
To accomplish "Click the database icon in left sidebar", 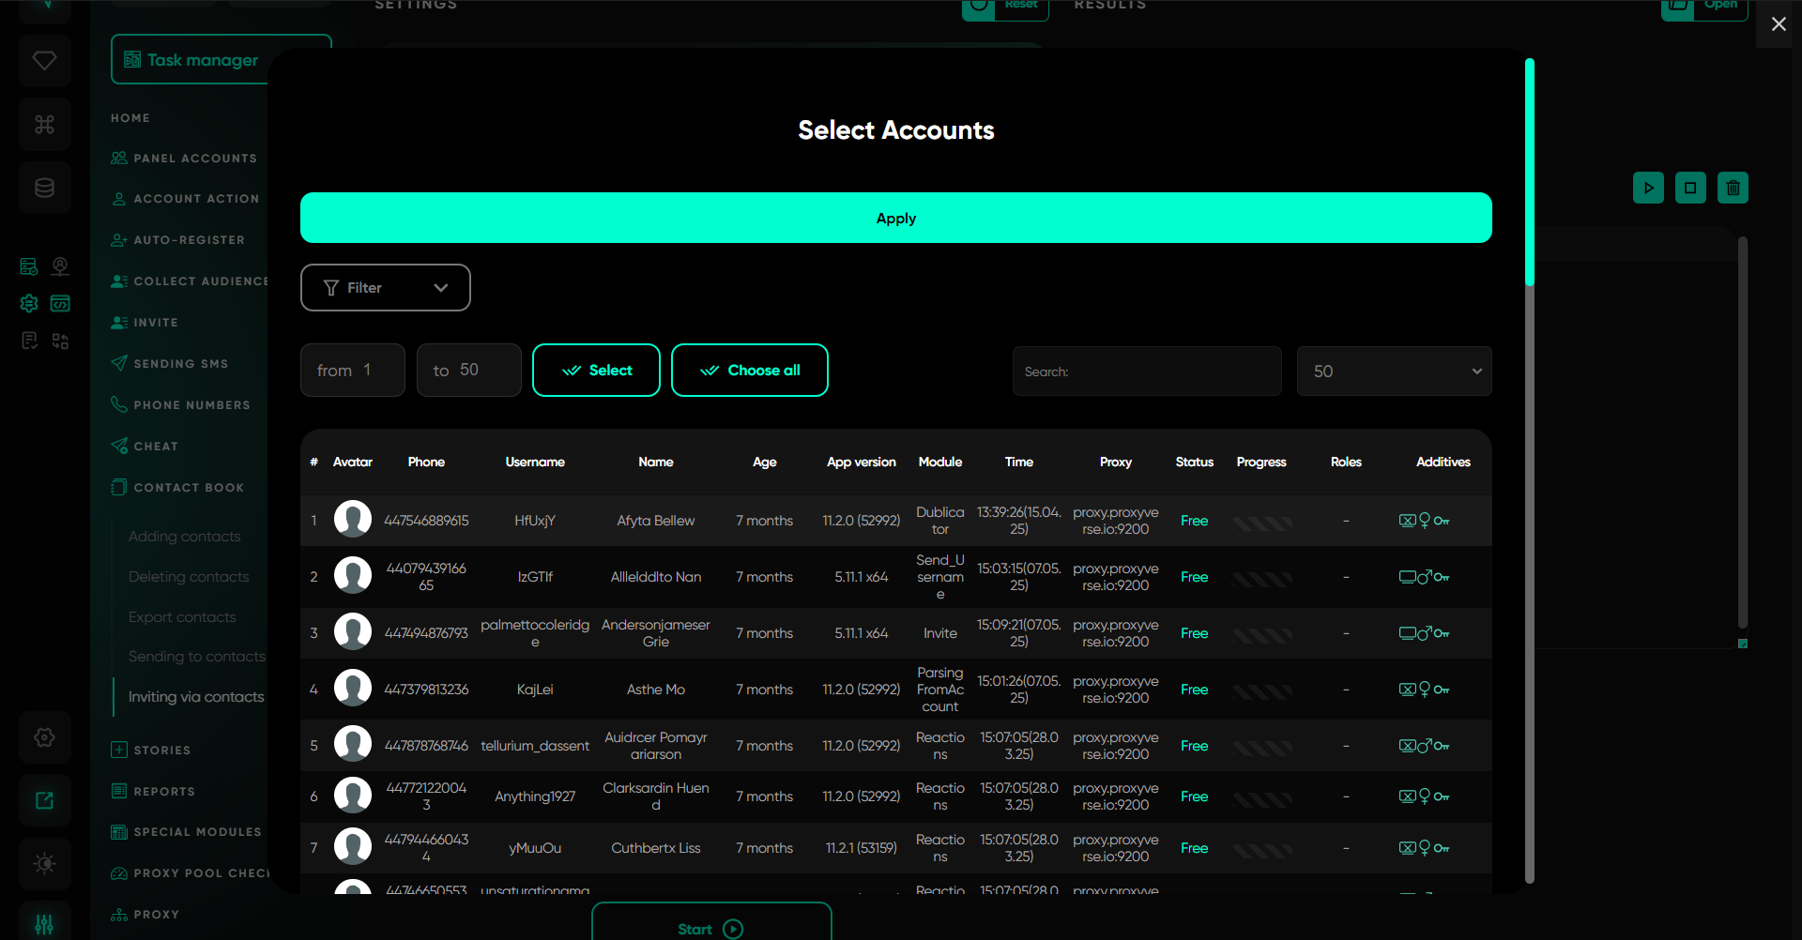I will pos(44,188).
